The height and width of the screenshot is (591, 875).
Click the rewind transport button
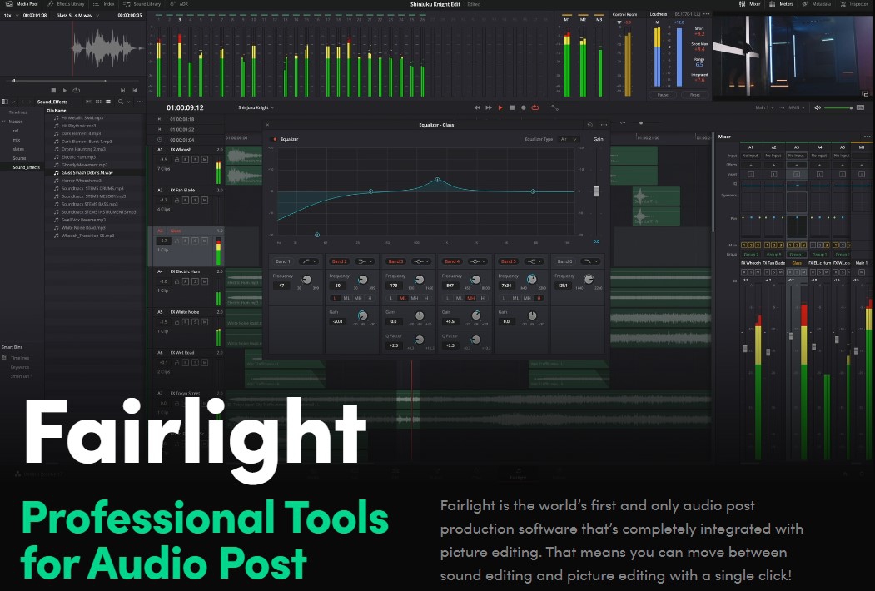pyautogui.click(x=477, y=107)
